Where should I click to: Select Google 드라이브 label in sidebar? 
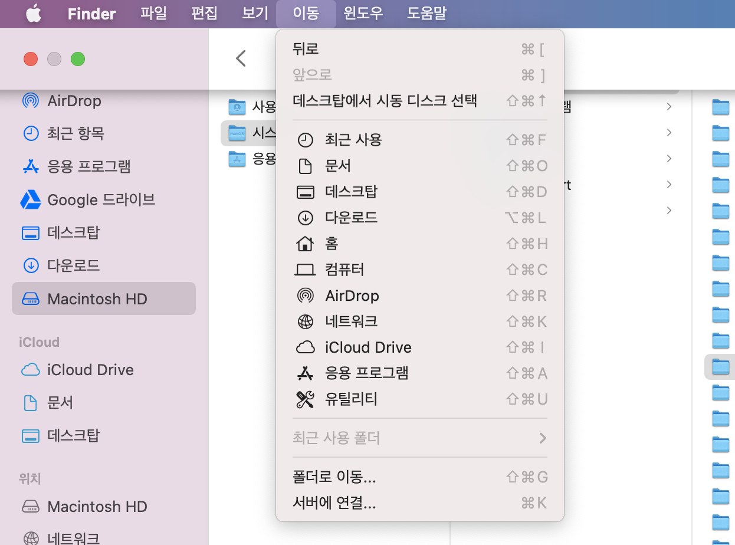(x=101, y=200)
